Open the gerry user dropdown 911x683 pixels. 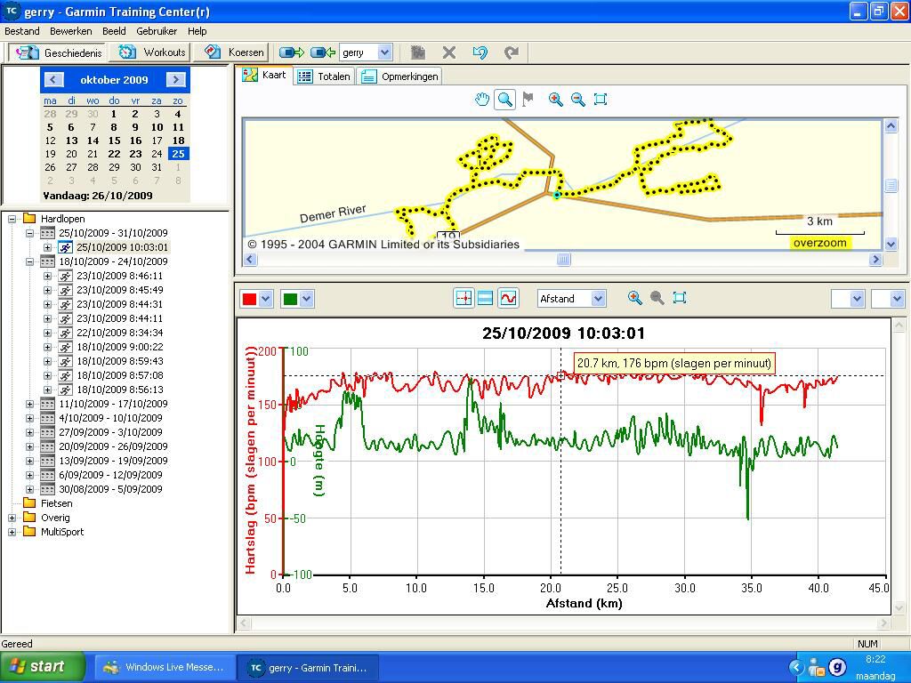point(384,52)
